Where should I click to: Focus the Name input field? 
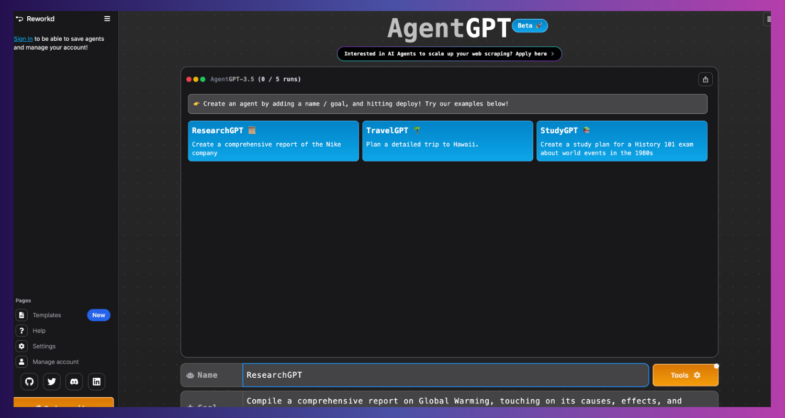point(446,375)
